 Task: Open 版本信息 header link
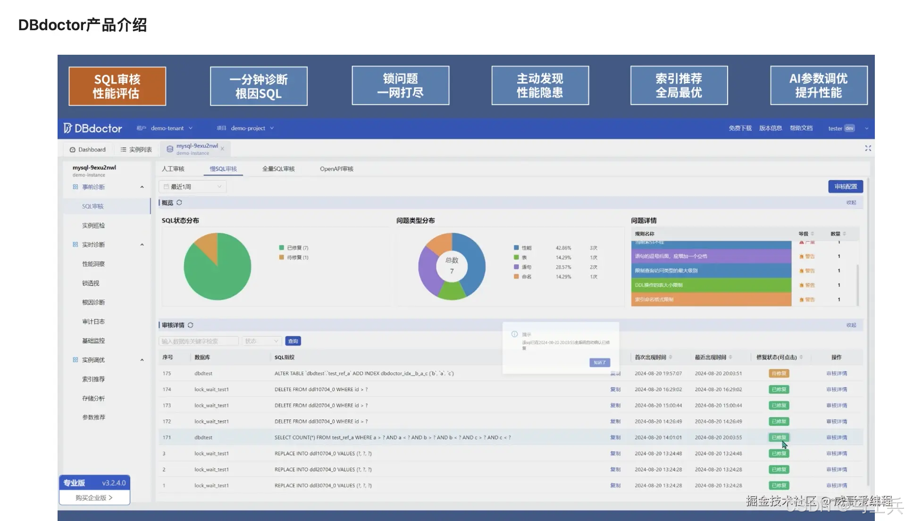coord(771,128)
